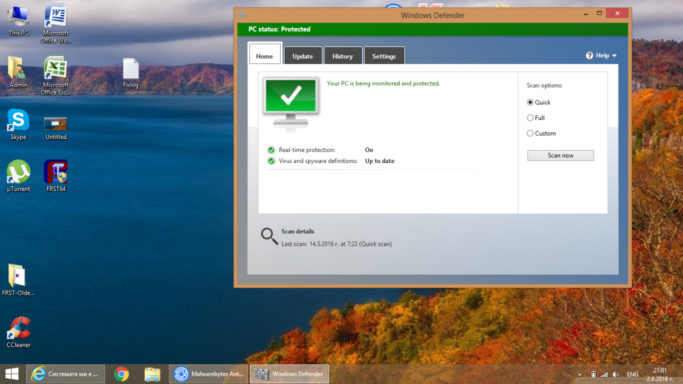Screen dimensions: 683x384
Task: Open Google Chrome from taskbar
Action: [x=122, y=374]
